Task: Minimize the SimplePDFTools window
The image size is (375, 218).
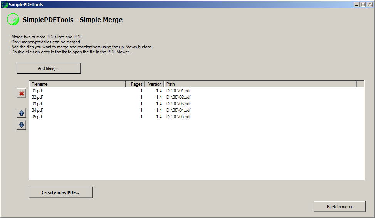Action: pyautogui.click(x=357, y=5)
